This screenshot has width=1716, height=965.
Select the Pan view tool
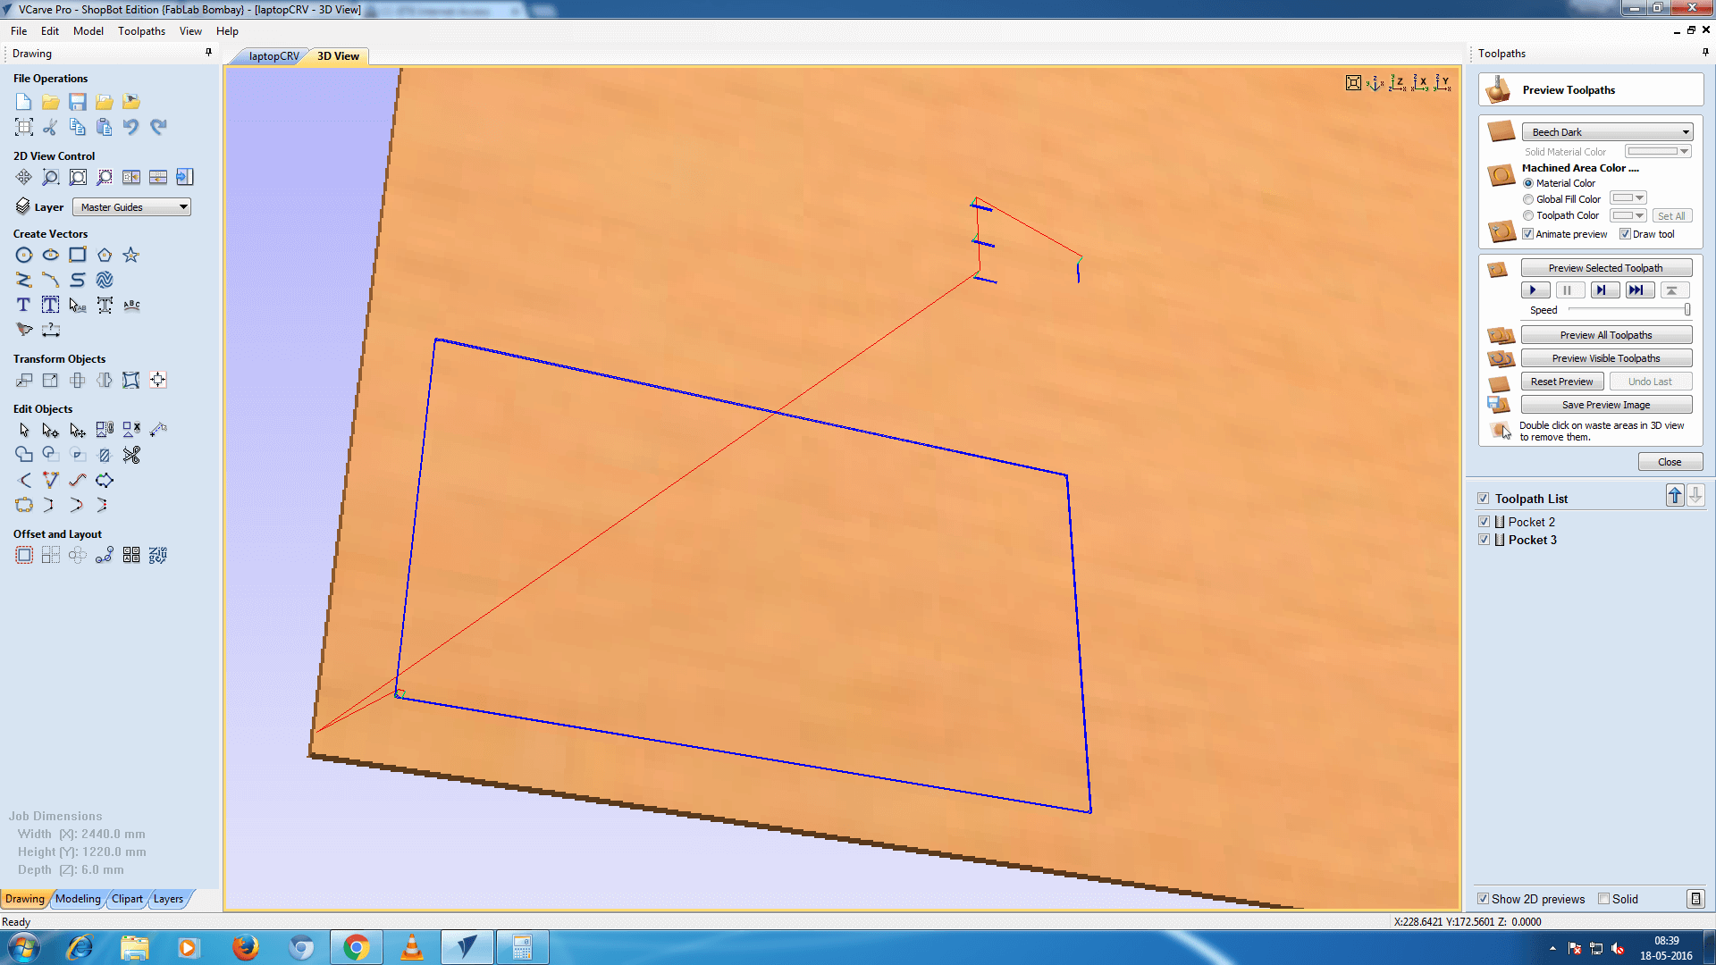click(x=24, y=177)
